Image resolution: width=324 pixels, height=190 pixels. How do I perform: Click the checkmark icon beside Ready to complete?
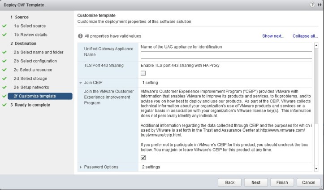pos(4,105)
